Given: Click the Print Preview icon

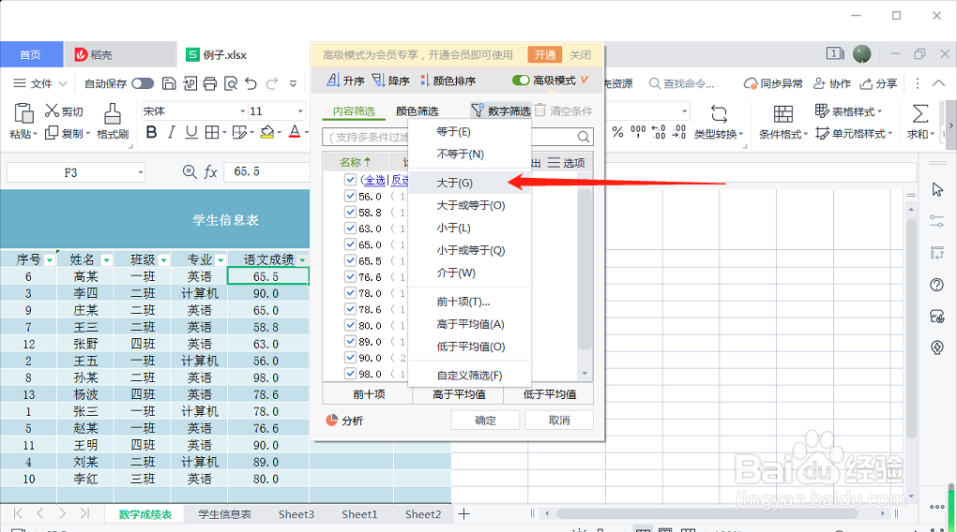Looking at the screenshot, I should tap(231, 83).
